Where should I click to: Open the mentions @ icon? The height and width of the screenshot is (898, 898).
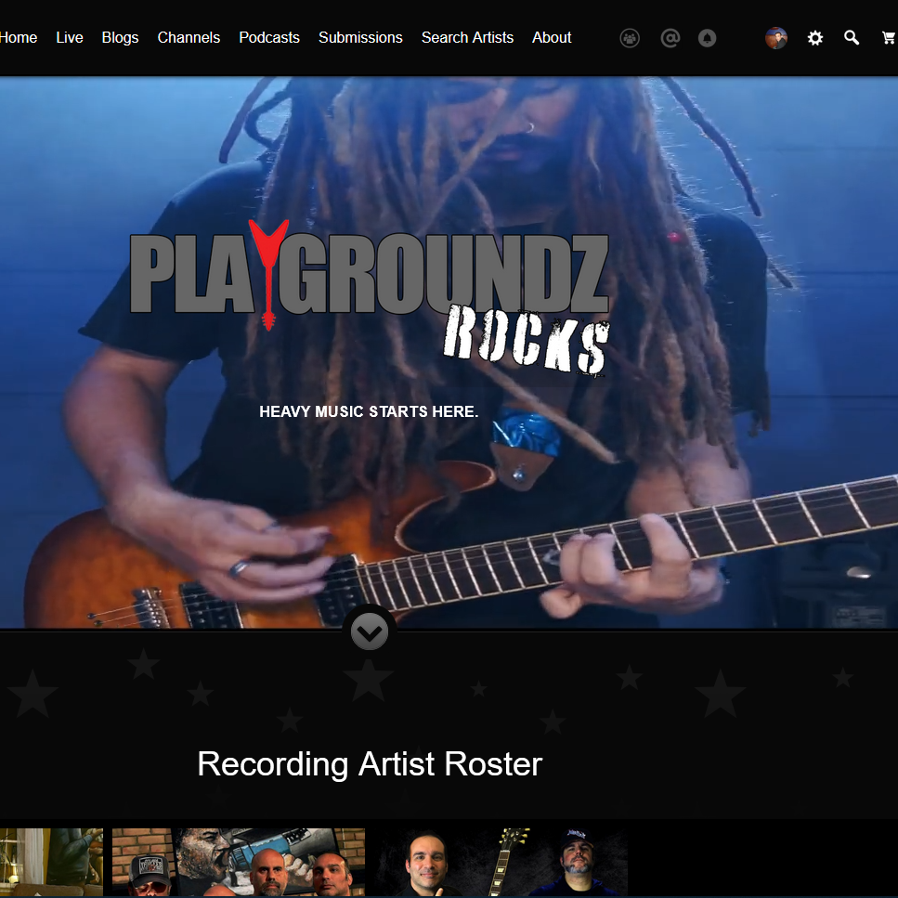click(670, 38)
